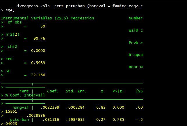
Task: Click the 'of obs' continuation text
Action: [x=15, y=22]
